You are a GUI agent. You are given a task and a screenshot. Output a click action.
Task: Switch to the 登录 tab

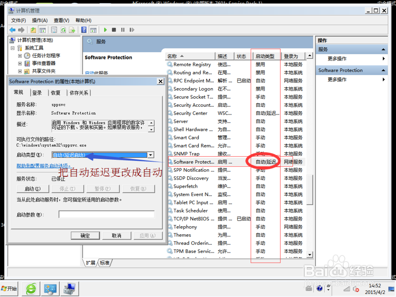(38, 93)
